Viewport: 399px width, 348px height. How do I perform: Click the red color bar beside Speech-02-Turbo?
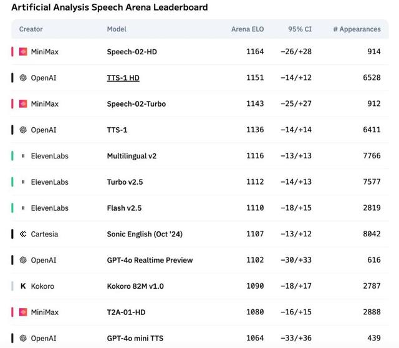click(12, 104)
